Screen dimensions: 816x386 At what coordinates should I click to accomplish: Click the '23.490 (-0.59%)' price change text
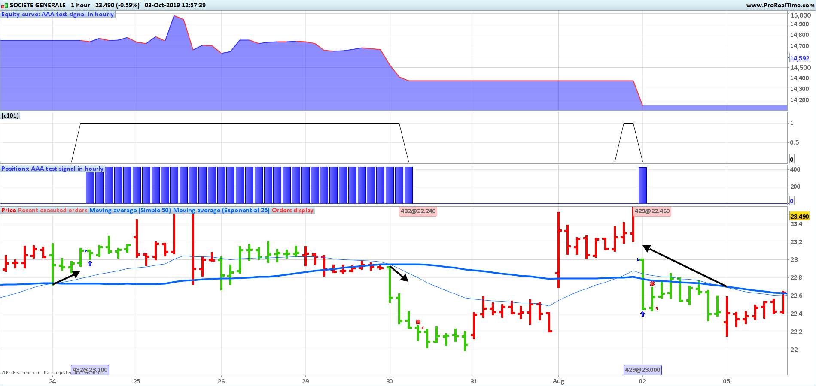(x=117, y=5)
